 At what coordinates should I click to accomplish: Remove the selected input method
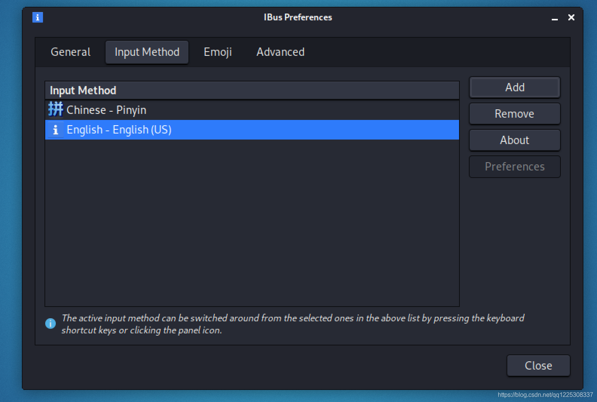point(515,114)
